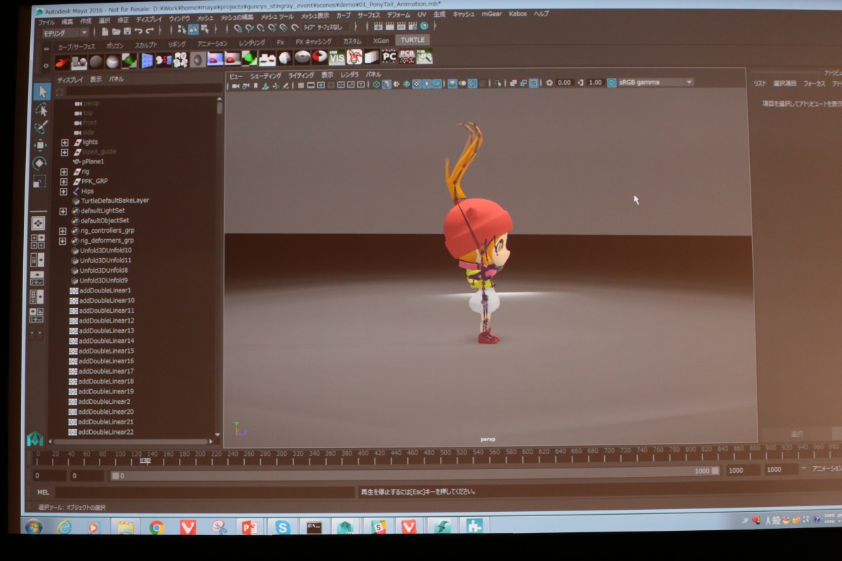Switch to the TURTLE shelf tab
This screenshot has width=842, height=561.
(413, 41)
